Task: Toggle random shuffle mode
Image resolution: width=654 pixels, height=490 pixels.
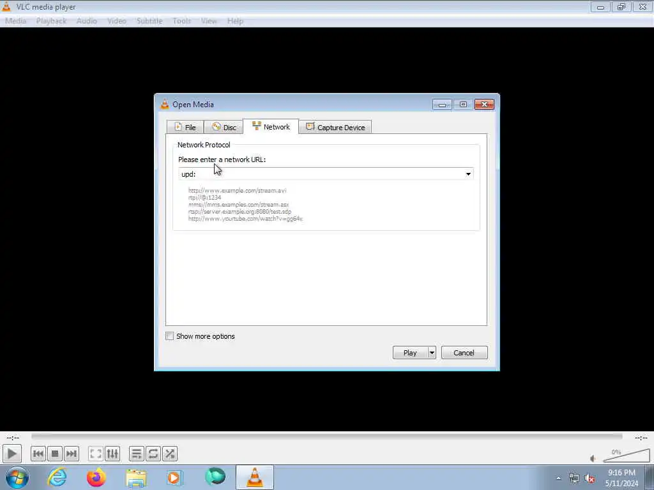Action: [170, 454]
